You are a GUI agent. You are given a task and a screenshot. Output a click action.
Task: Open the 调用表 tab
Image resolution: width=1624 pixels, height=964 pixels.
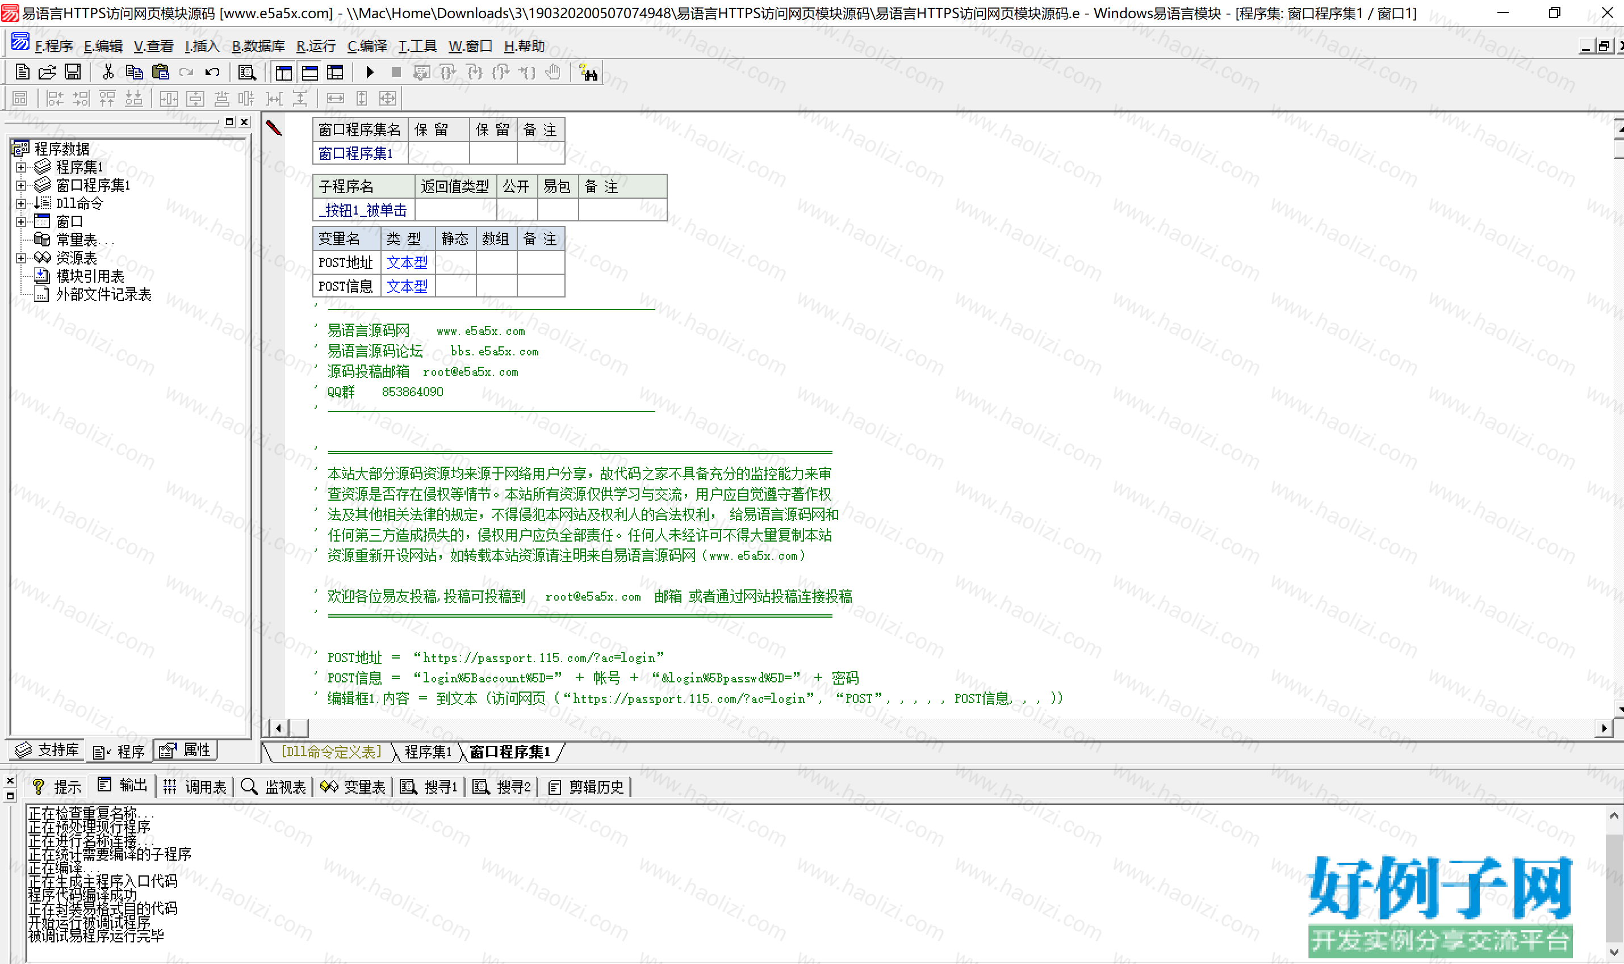(x=195, y=787)
